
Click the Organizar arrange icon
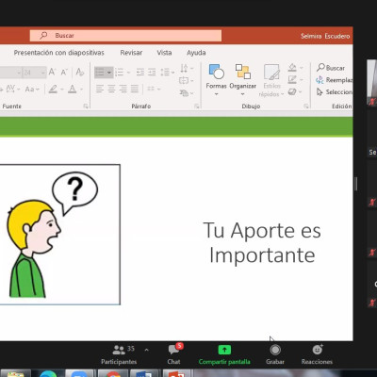(x=243, y=72)
